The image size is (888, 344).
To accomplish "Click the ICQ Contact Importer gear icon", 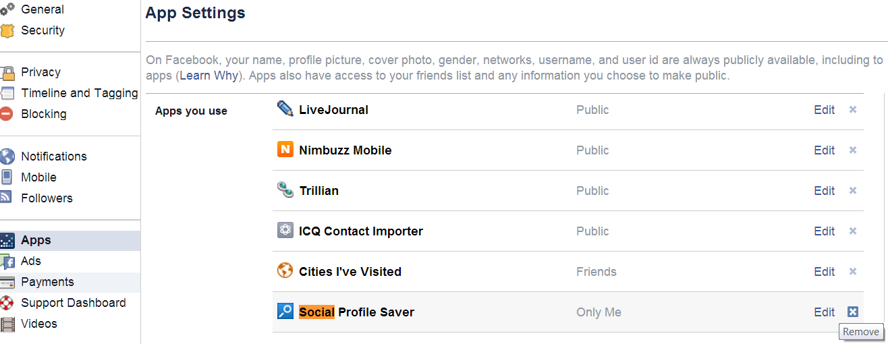I will pos(285,230).
